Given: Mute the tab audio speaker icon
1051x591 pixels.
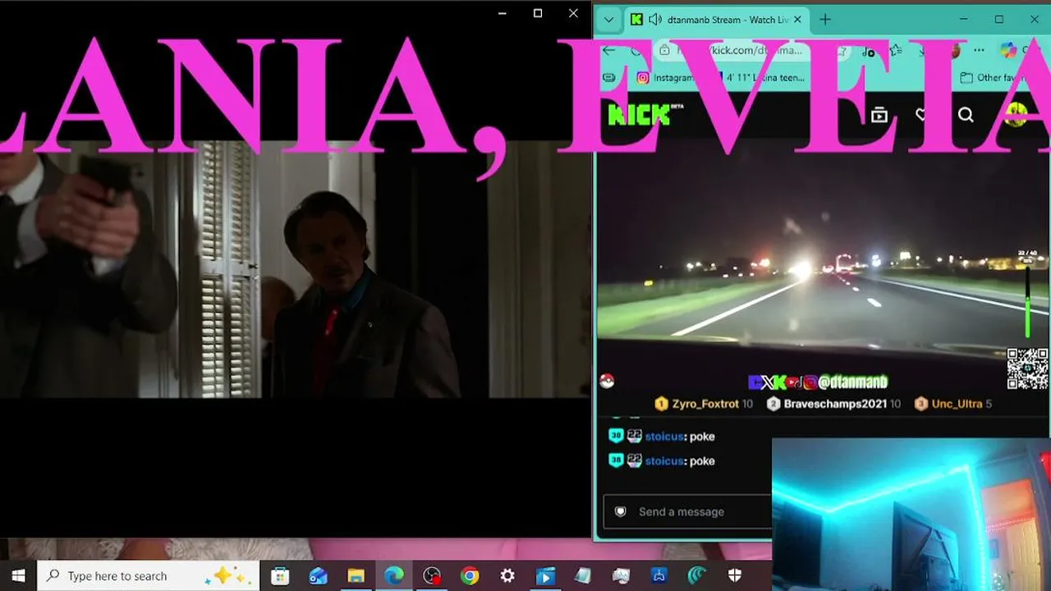Looking at the screenshot, I should click(x=655, y=20).
